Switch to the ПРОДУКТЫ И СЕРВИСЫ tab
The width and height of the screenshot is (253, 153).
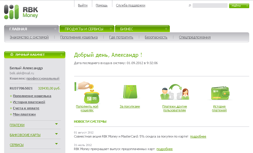(x=87, y=29)
